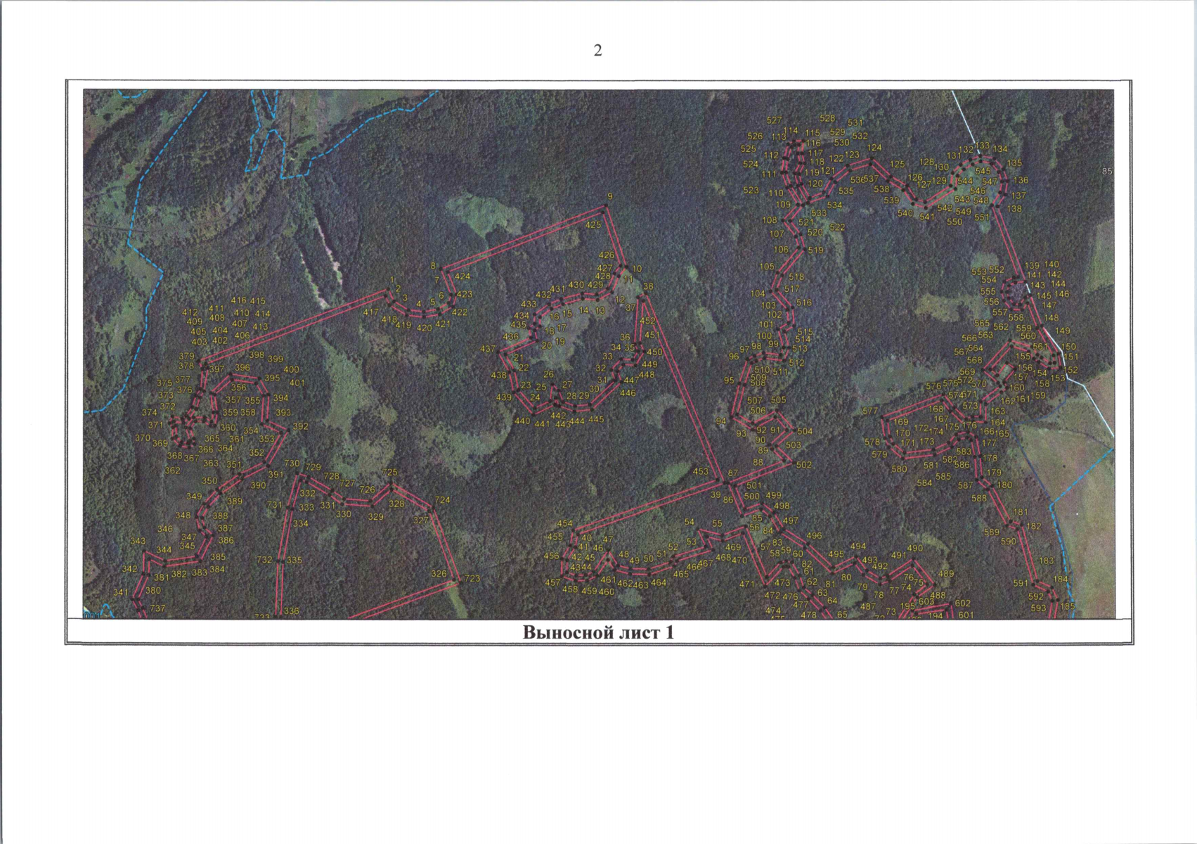This screenshot has width=1197, height=844.
Task: Click point label 326 on the map
Action: click(439, 574)
